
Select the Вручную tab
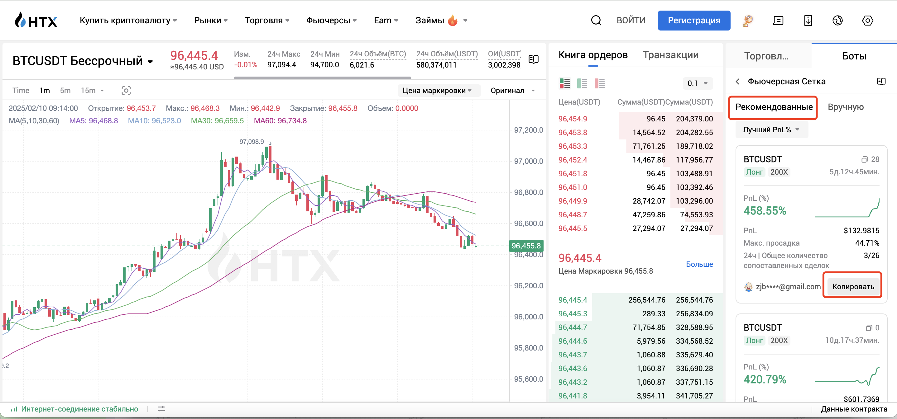(846, 107)
